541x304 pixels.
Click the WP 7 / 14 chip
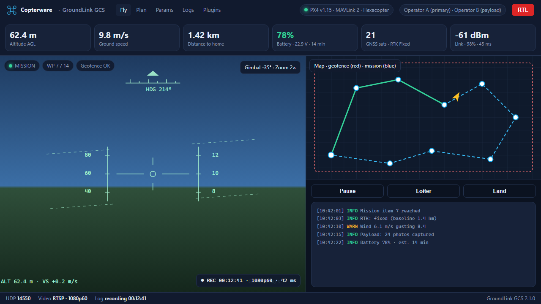tap(58, 66)
